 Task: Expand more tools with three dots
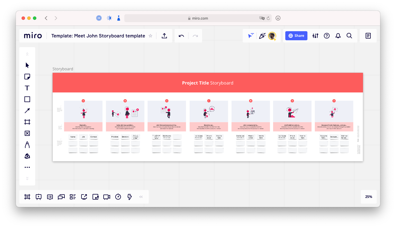[27, 167]
